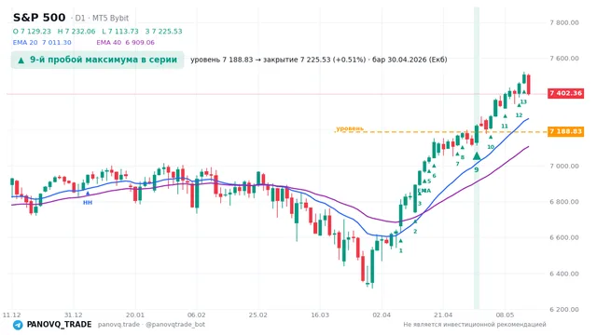Click the close price '3 7 225.53'

pos(164,31)
